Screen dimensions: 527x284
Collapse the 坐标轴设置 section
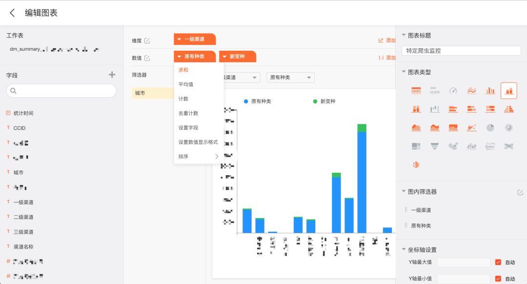[x=404, y=249]
